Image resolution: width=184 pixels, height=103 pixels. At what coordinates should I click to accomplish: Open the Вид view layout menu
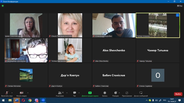pyautogui.click(x=180, y=6)
